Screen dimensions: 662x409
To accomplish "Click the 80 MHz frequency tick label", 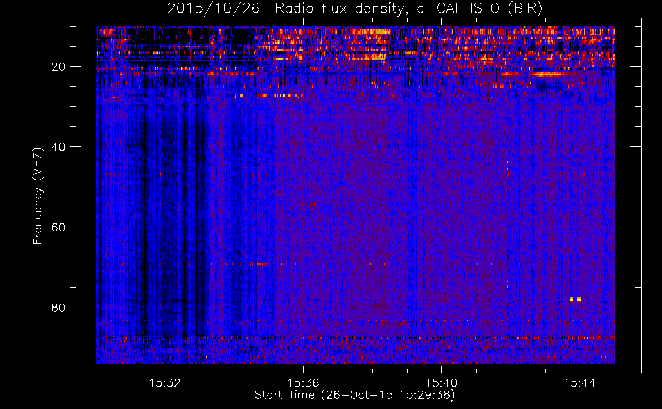I will [x=59, y=308].
